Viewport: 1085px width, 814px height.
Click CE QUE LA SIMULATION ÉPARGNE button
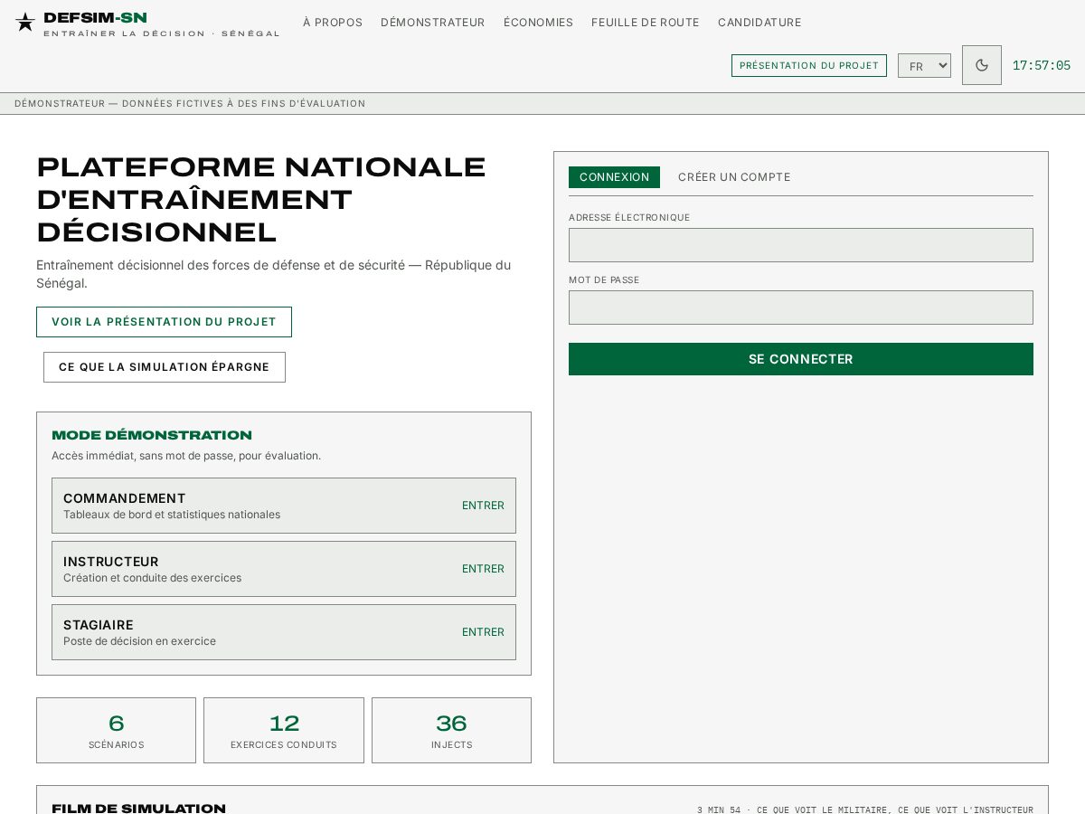click(x=165, y=367)
